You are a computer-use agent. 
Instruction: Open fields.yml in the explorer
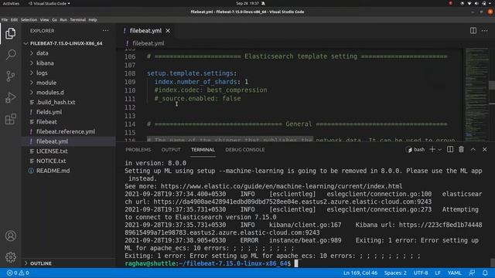tap(69, 112)
